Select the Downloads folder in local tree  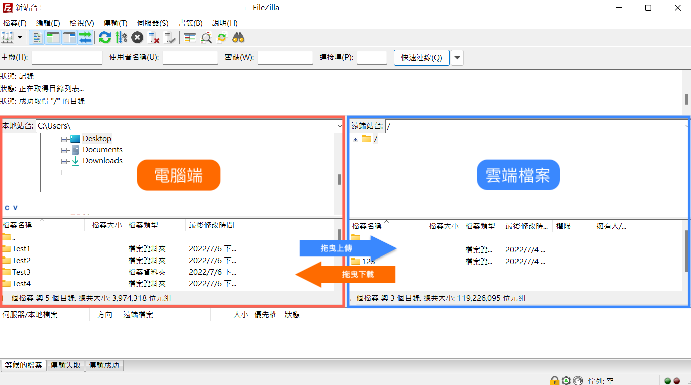pos(102,161)
